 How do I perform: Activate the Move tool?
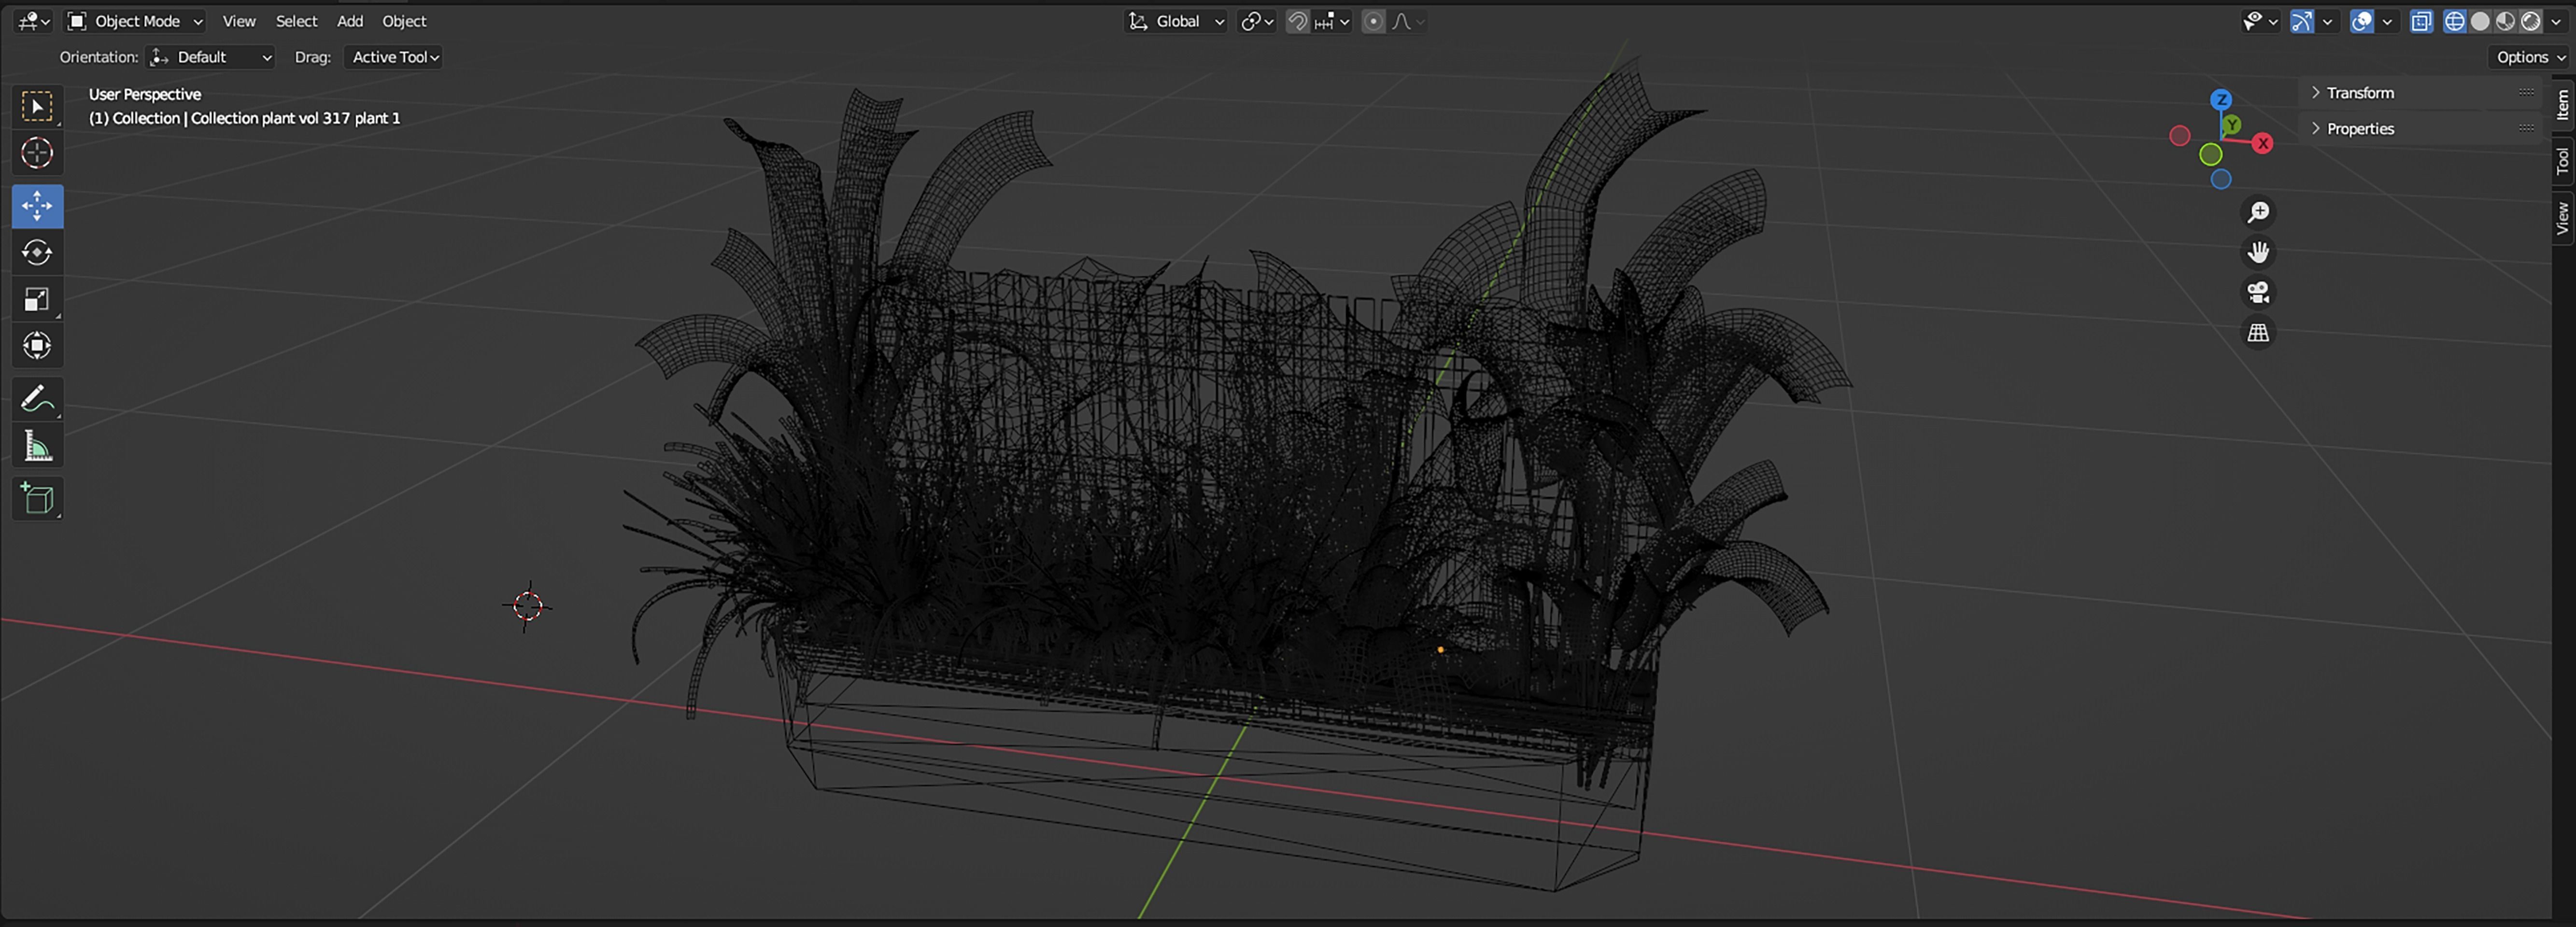click(37, 206)
